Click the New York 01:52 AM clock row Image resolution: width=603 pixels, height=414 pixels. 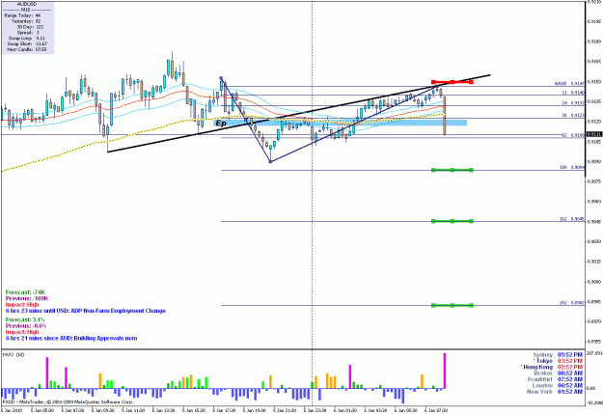(x=555, y=392)
